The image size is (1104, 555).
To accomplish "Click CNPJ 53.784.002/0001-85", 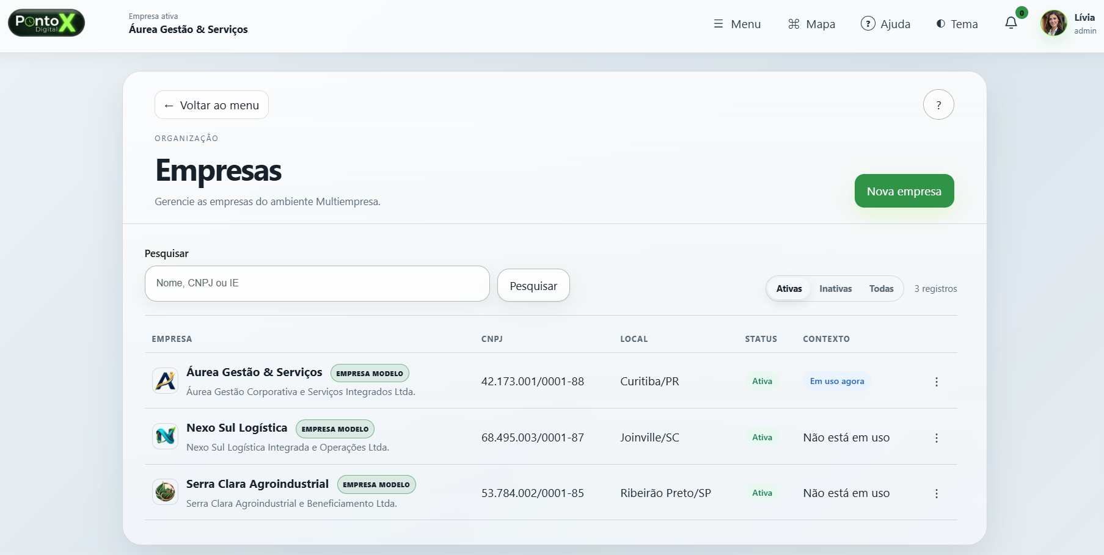I will [x=533, y=493].
